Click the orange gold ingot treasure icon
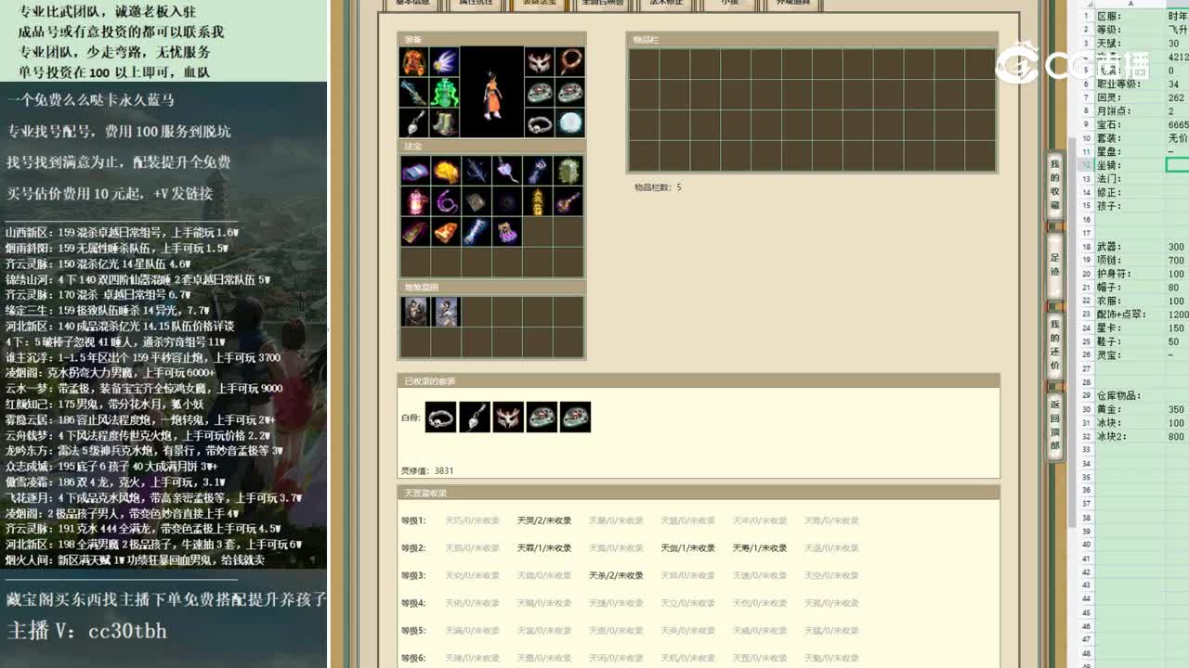 pyautogui.click(x=446, y=232)
